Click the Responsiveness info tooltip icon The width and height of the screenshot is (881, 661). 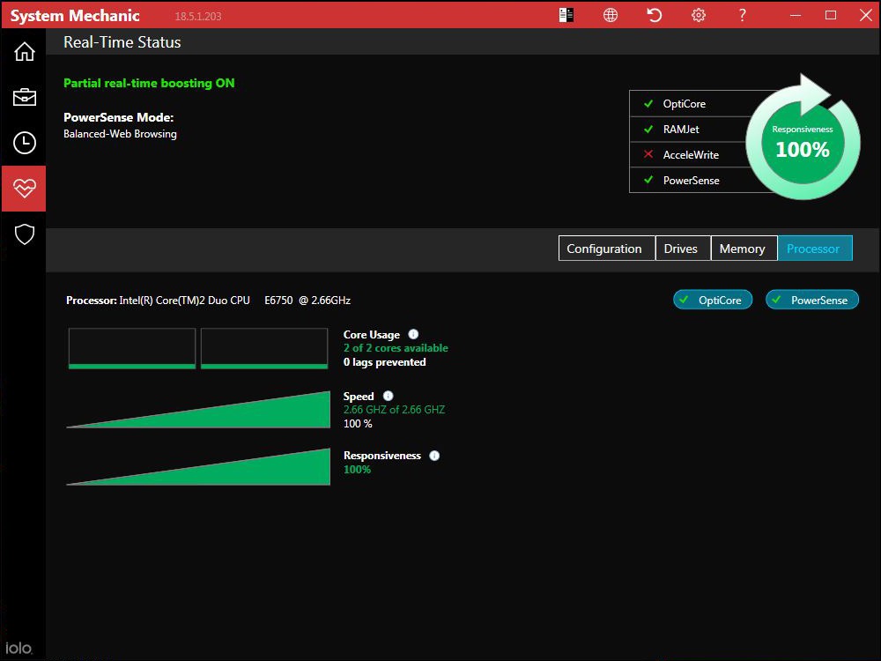[x=433, y=455]
